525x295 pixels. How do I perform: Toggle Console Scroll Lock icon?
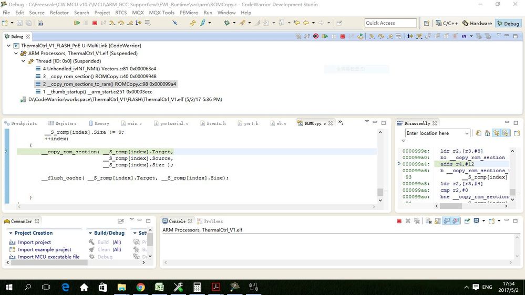(438, 221)
